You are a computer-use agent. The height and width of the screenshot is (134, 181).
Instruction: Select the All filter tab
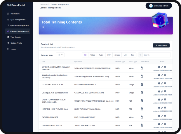tap(85, 55)
